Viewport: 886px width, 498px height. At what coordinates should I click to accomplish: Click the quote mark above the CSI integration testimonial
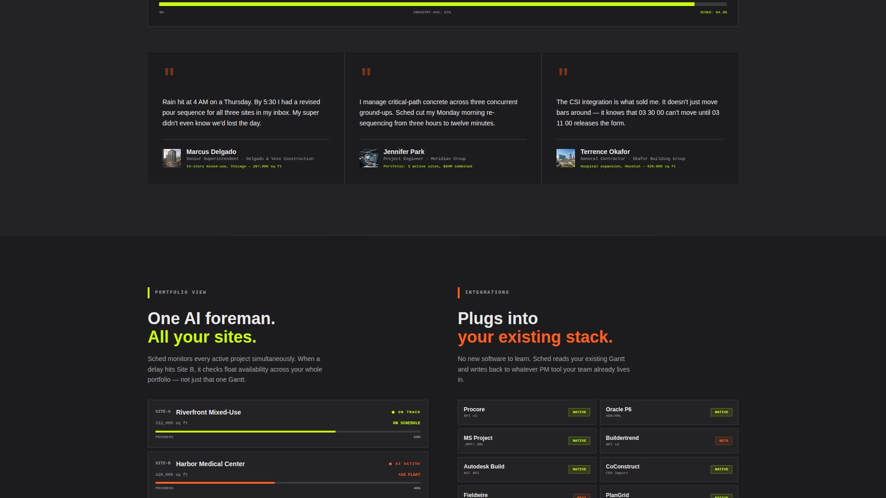[563, 71]
